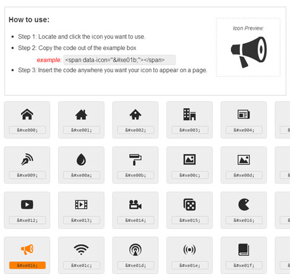Choose the paint roller icon
Viewport: 290px width, 279px height.
coord(136,159)
